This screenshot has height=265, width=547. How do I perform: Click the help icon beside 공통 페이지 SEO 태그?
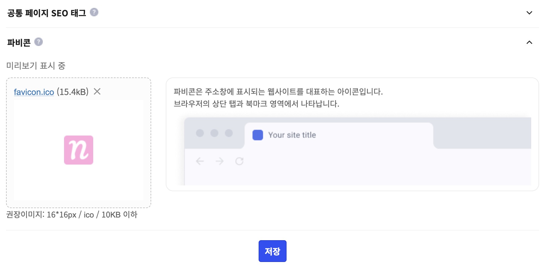[x=94, y=12]
